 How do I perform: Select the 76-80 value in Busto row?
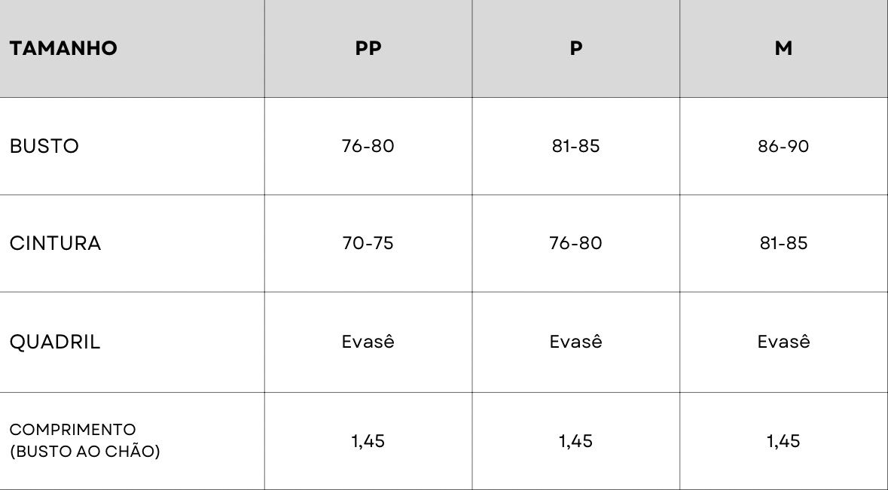pos(368,146)
